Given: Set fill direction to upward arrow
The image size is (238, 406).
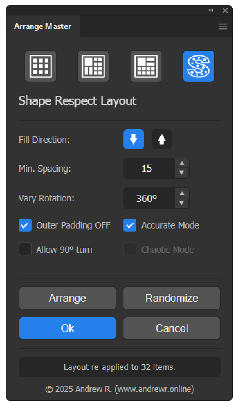Looking at the screenshot, I should click(x=161, y=139).
